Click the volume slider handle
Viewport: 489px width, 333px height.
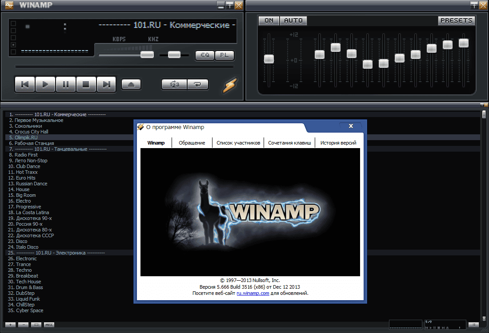pyautogui.click(x=147, y=55)
